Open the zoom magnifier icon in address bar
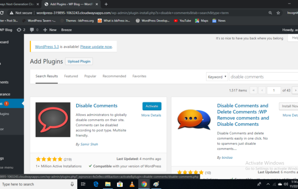 click(x=270, y=13)
